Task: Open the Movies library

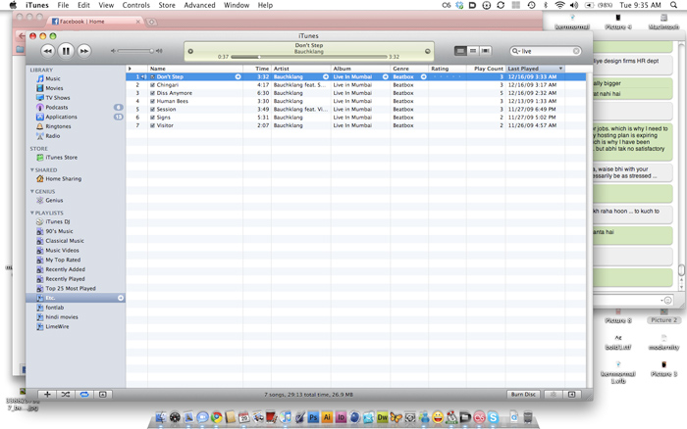Action: (54, 88)
